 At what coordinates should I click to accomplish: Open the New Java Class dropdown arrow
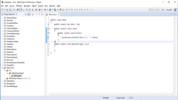point(42,10)
